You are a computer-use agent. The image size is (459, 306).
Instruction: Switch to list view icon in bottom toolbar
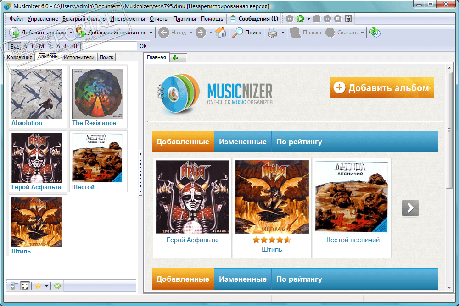(14, 286)
